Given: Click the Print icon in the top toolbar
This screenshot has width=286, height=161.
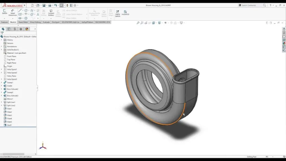Looking at the screenshot, I should (50, 5).
